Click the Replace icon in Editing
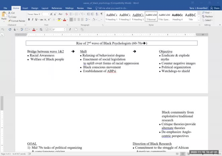222x156 pixels. point(208,16)
